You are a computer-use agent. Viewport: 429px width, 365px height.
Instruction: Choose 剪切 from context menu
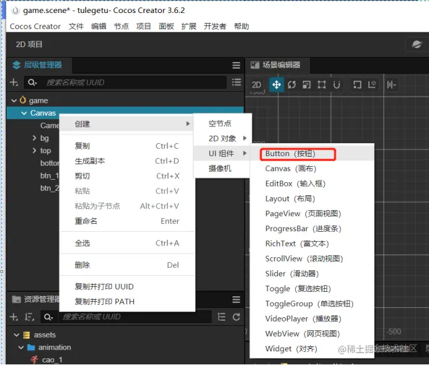click(127, 176)
